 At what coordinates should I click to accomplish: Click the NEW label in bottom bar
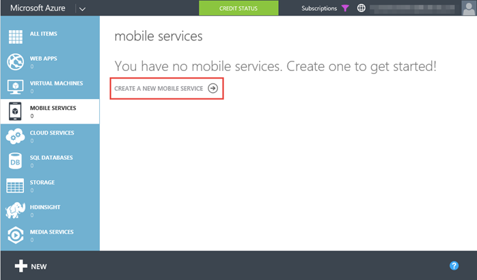pos(39,266)
